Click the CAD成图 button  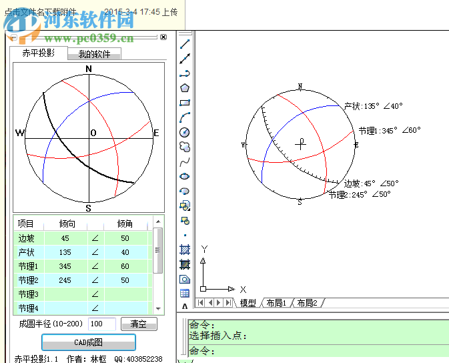(89, 342)
